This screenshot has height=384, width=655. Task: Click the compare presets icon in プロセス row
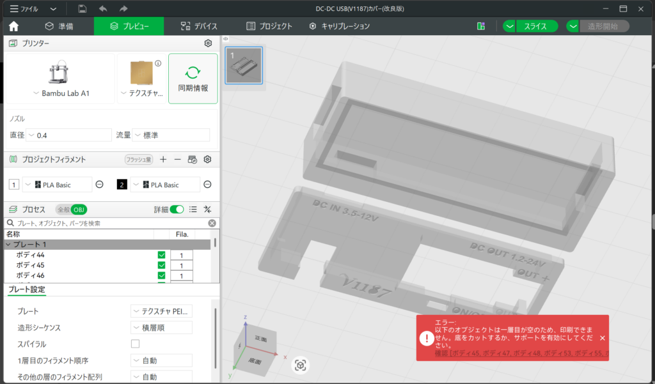click(x=207, y=210)
